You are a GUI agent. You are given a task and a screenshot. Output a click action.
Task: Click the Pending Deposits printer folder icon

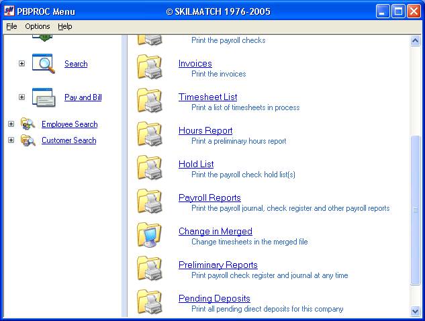(150, 302)
